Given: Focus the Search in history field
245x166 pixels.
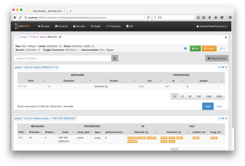Looking at the screenshot, I should [x=62, y=58].
